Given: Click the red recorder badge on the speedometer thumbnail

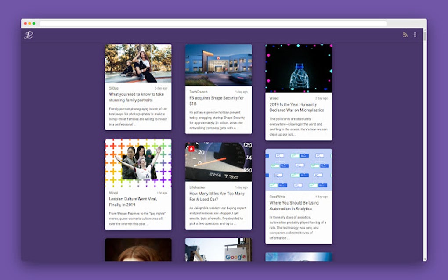Looking at the screenshot, I should point(191,149).
